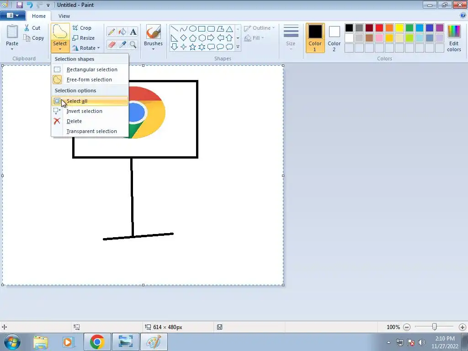Open the Outline dropdown
468x351 pixels.
260,28
